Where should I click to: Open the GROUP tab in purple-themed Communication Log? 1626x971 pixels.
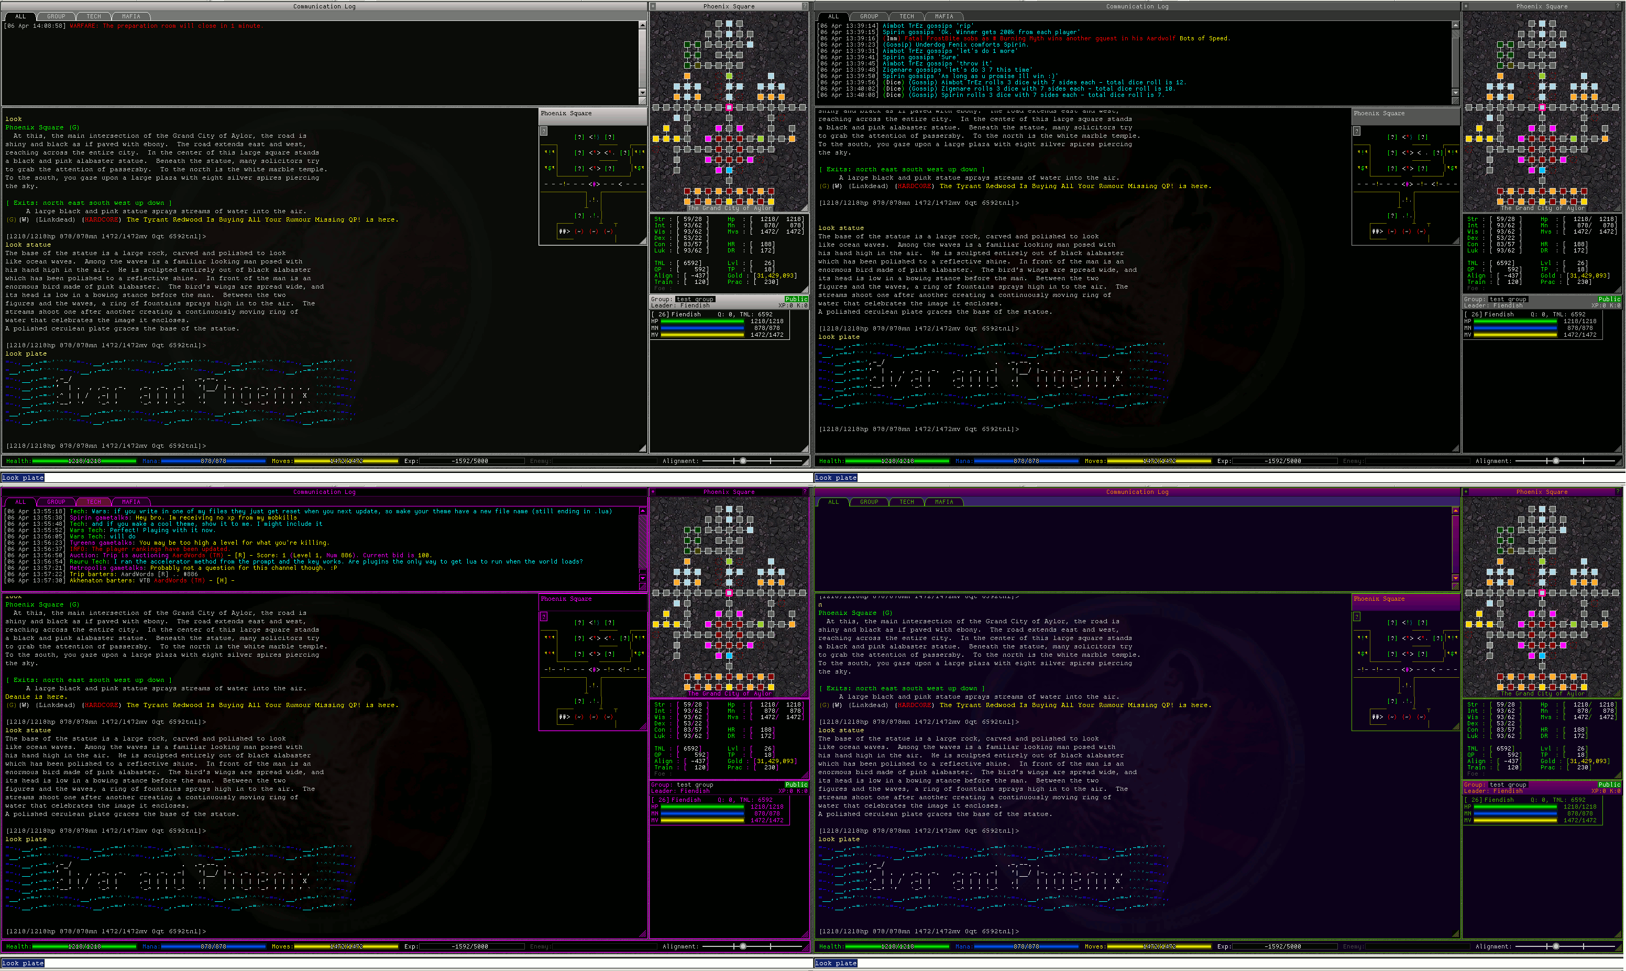click(869, 502)
